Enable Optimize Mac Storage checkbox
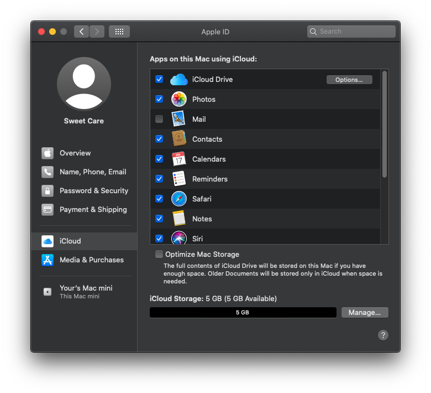 [159, 254]
